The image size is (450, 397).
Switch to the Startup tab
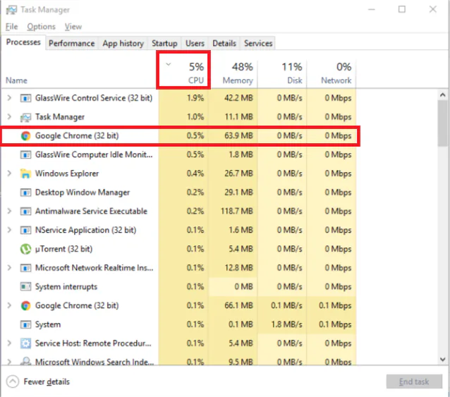164,43
